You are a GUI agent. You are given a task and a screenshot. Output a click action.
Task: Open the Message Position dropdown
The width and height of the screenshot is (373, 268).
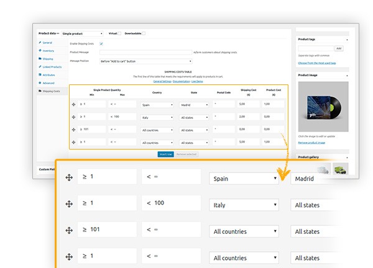145,61
